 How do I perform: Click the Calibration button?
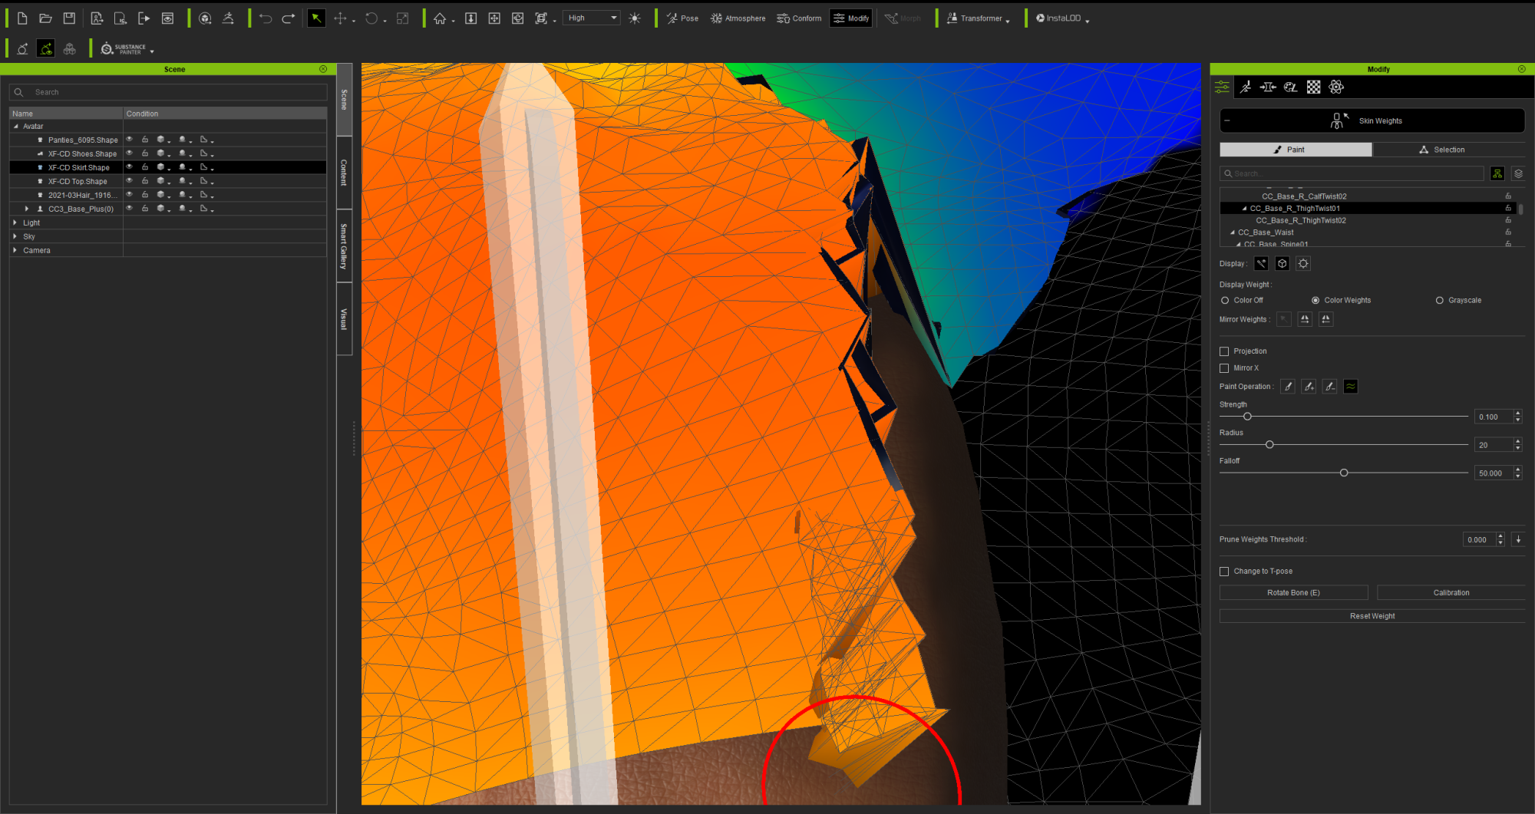[1451, 592]
